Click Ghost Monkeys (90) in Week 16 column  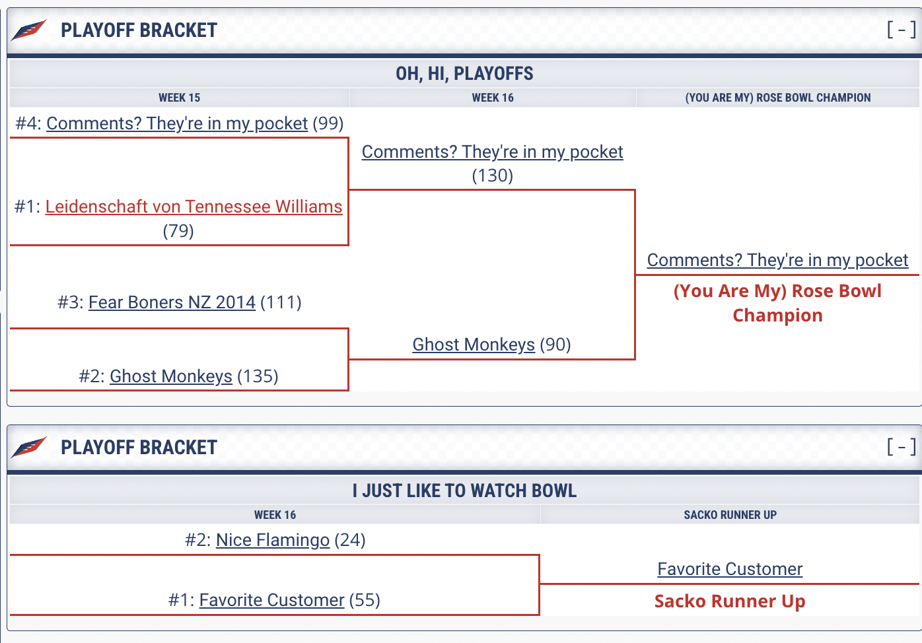(x=474, y=345)
